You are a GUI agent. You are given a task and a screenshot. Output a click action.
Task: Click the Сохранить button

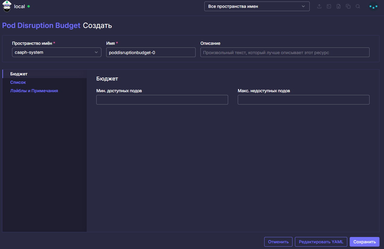tap(364, 242)
